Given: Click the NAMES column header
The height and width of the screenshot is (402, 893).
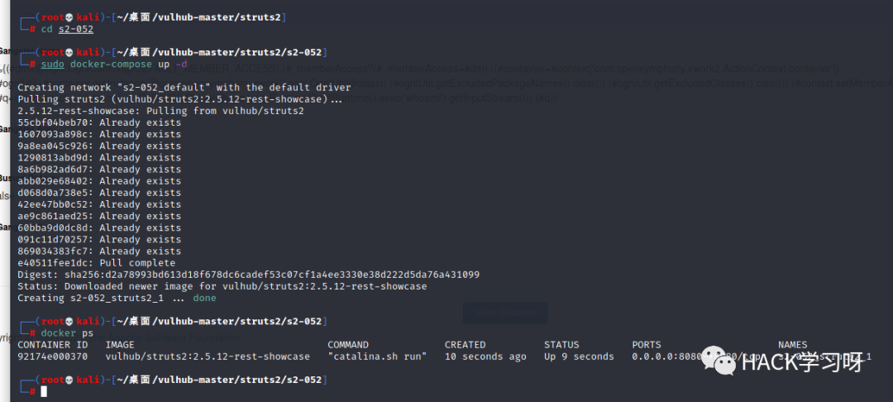Looking at the screenshot, I should [793, 344].
